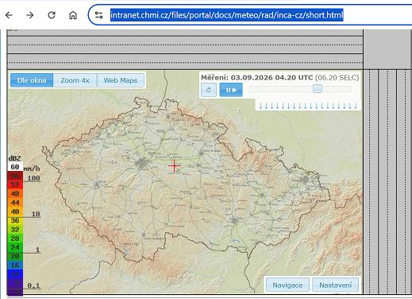The image size is (412, 299).
Task: Click the mm/h legend unit label
Action: [32, 169]
